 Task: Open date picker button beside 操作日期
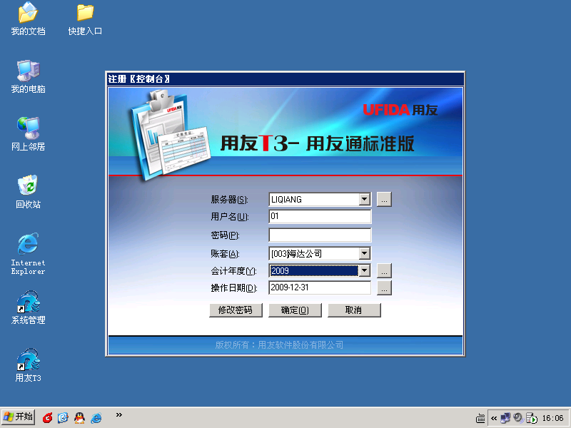(x=384, y=288)
